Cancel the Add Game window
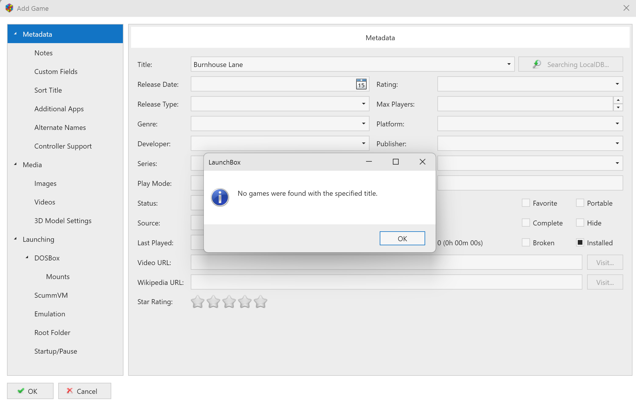 [x=84, y=391]
